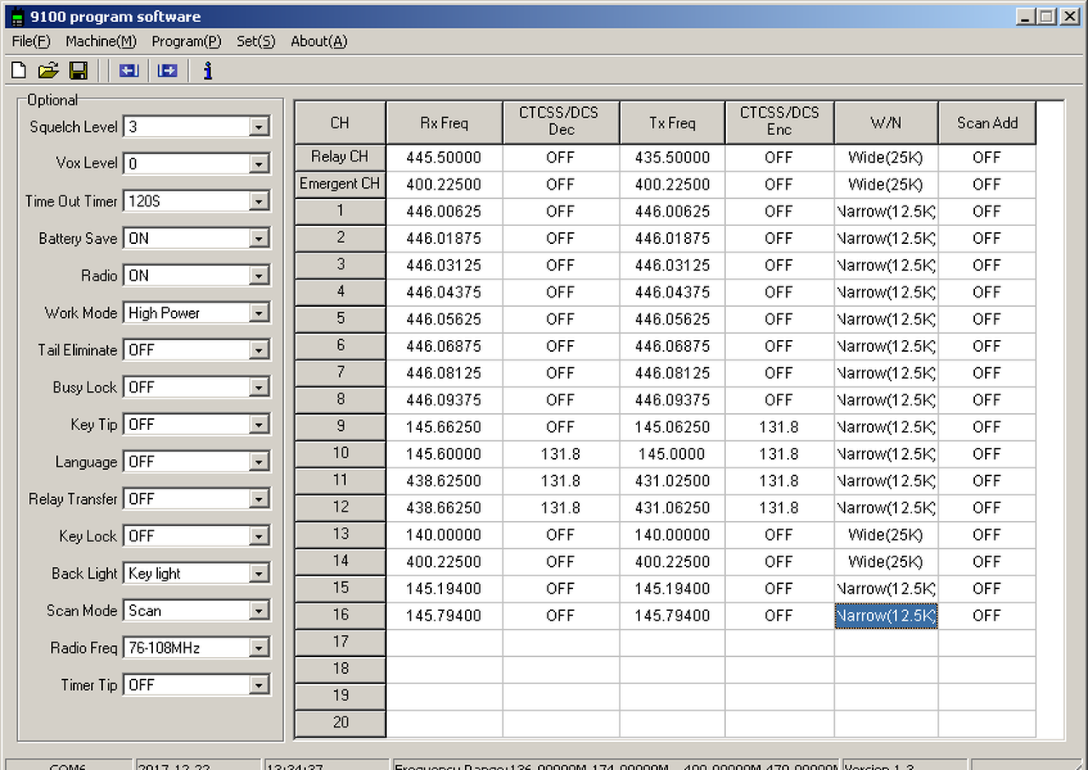Screen dimensions: 1088x770
Task: Click Tx Freq 446.01875 in channel 2
Action: (x=672, y=239)
